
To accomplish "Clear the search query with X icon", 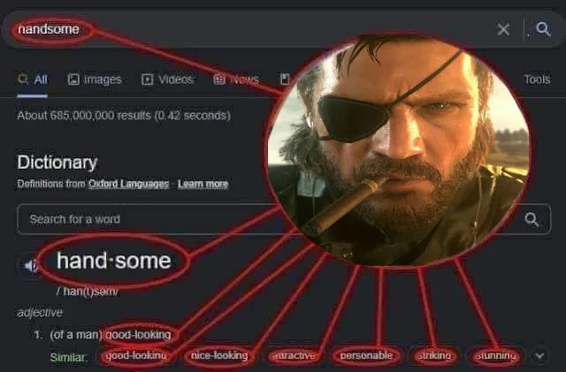I will tap(503, 29).
